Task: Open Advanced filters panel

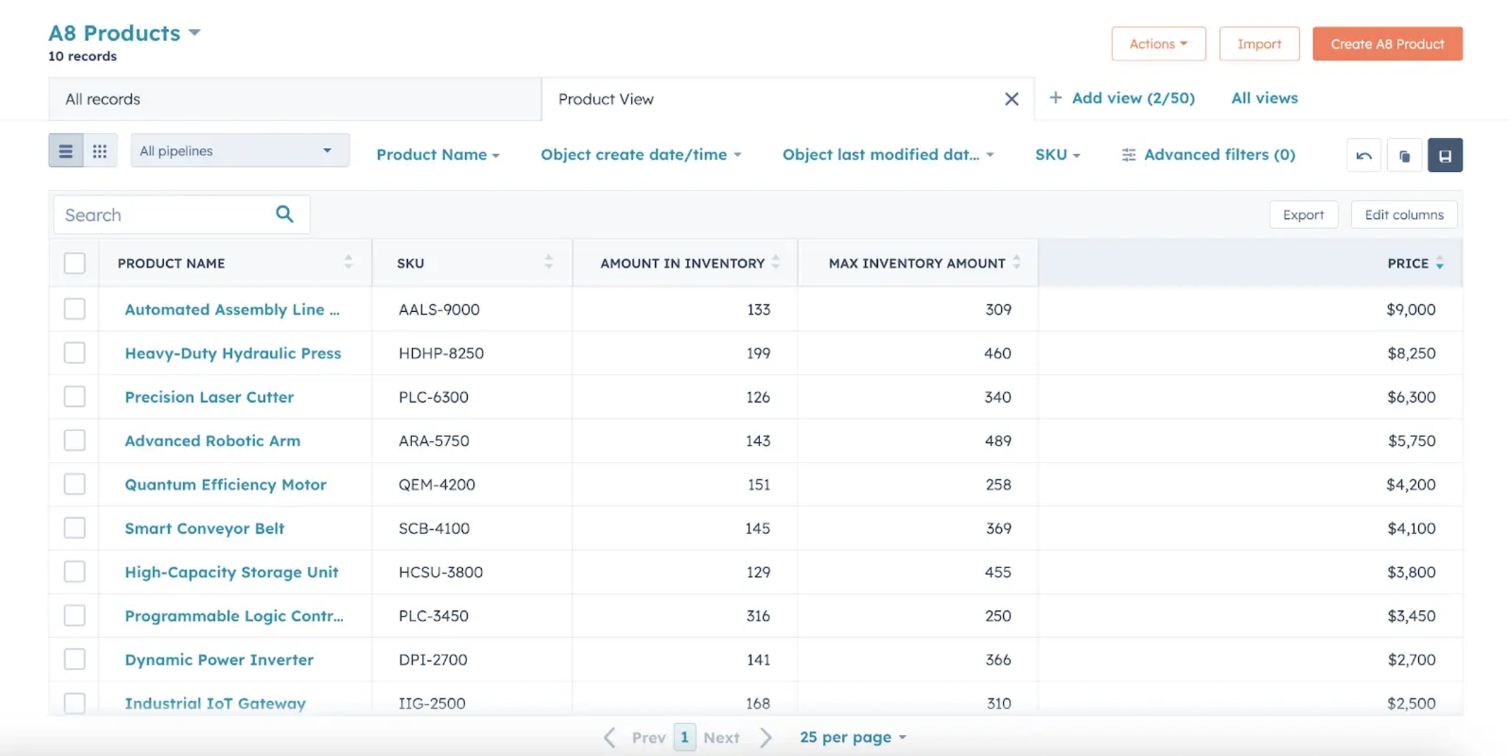Action: [x=1208, y=154]
